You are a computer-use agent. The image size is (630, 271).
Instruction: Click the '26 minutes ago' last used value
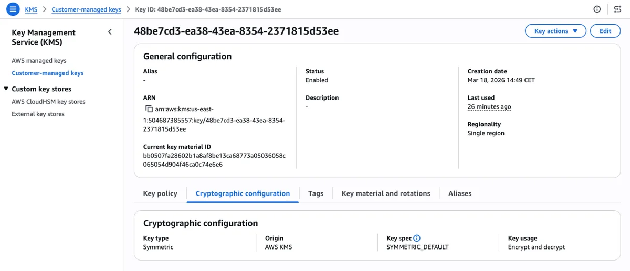[489, 106]
